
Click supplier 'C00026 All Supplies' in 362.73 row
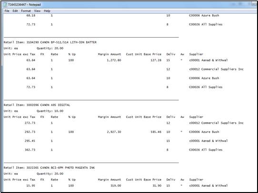[x=206, y=150]
